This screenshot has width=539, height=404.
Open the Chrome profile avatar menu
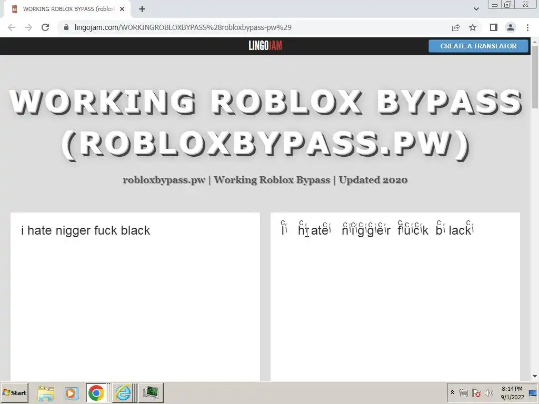(511, 27)
